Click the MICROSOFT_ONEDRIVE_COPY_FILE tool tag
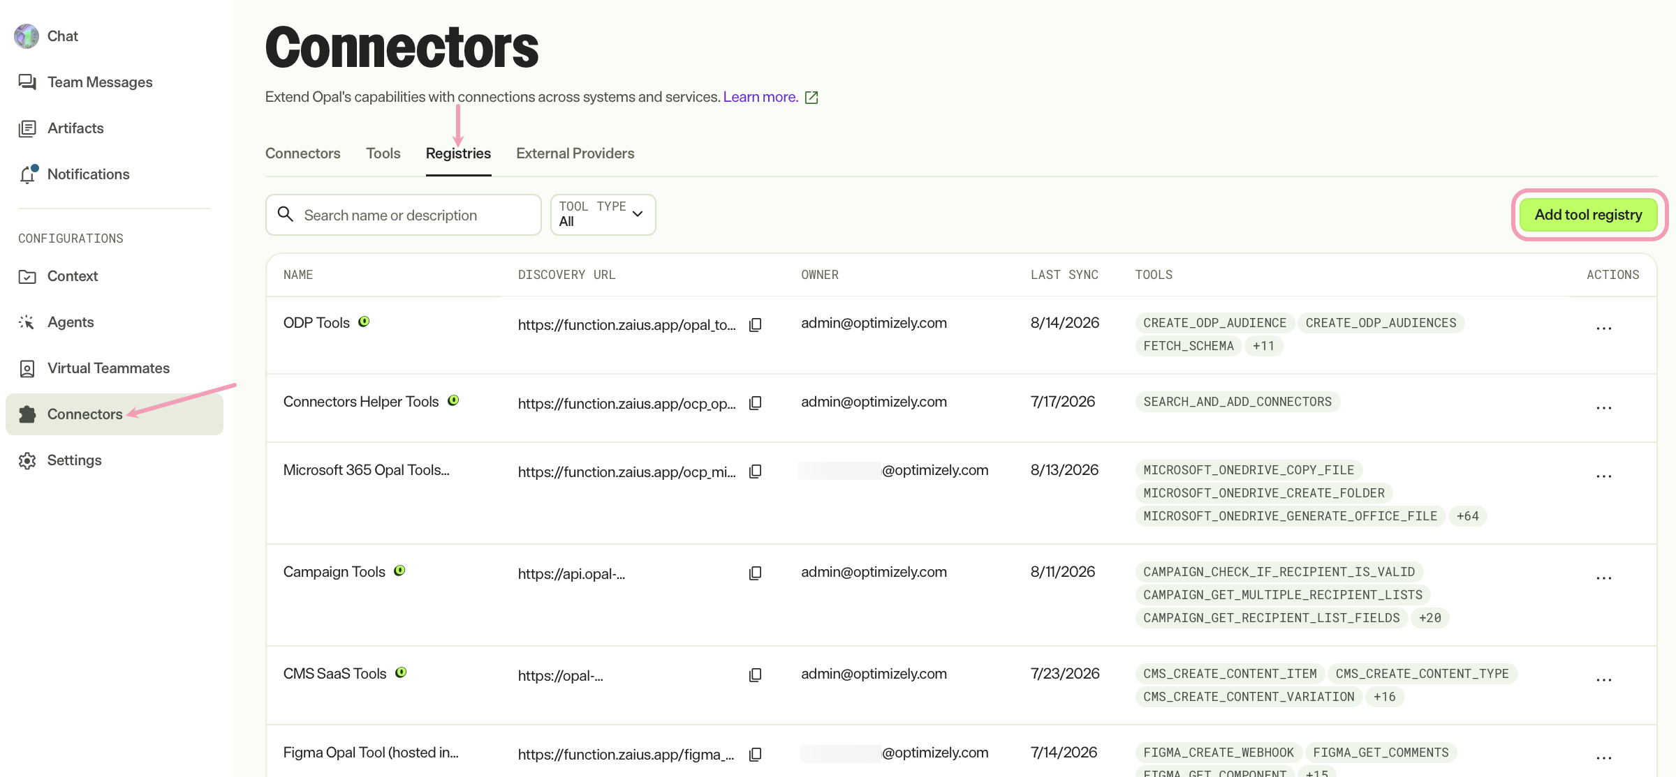 (1249, 470)
